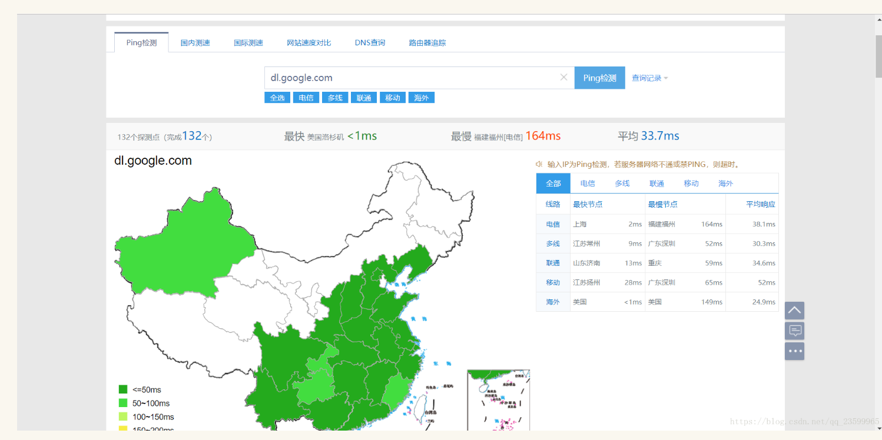Click the 山东济南 fastest node cell
Viewport: 882px width, 440px height.
(x=586, y=263)
